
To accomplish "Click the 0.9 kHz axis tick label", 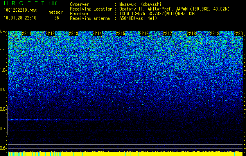I will click(3, 90).
